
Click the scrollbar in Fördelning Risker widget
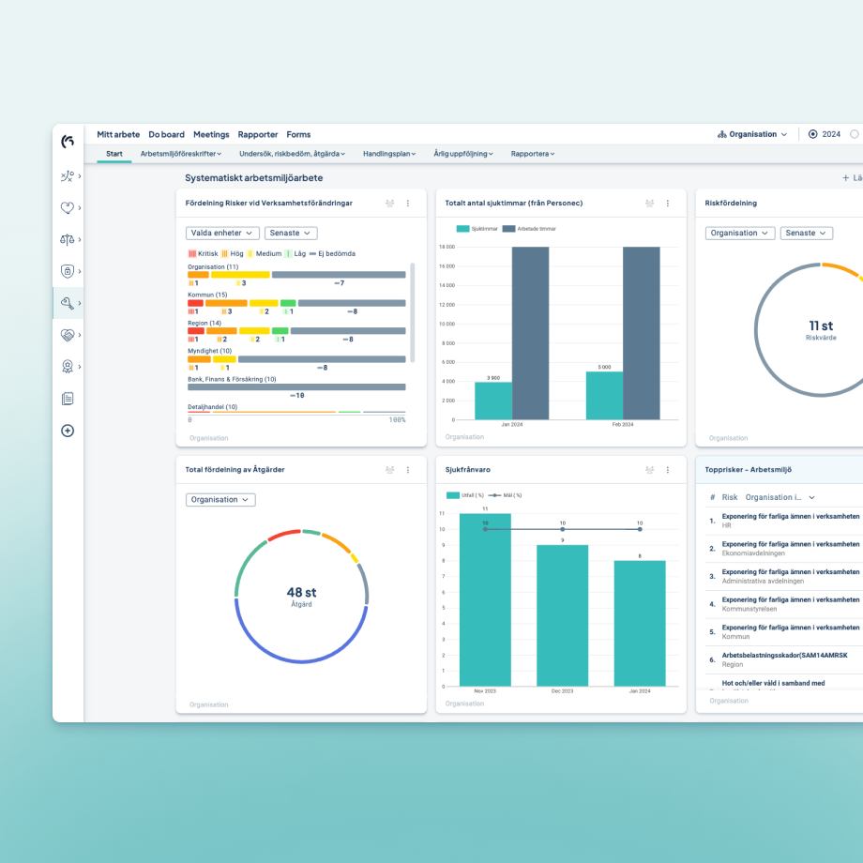412,311
